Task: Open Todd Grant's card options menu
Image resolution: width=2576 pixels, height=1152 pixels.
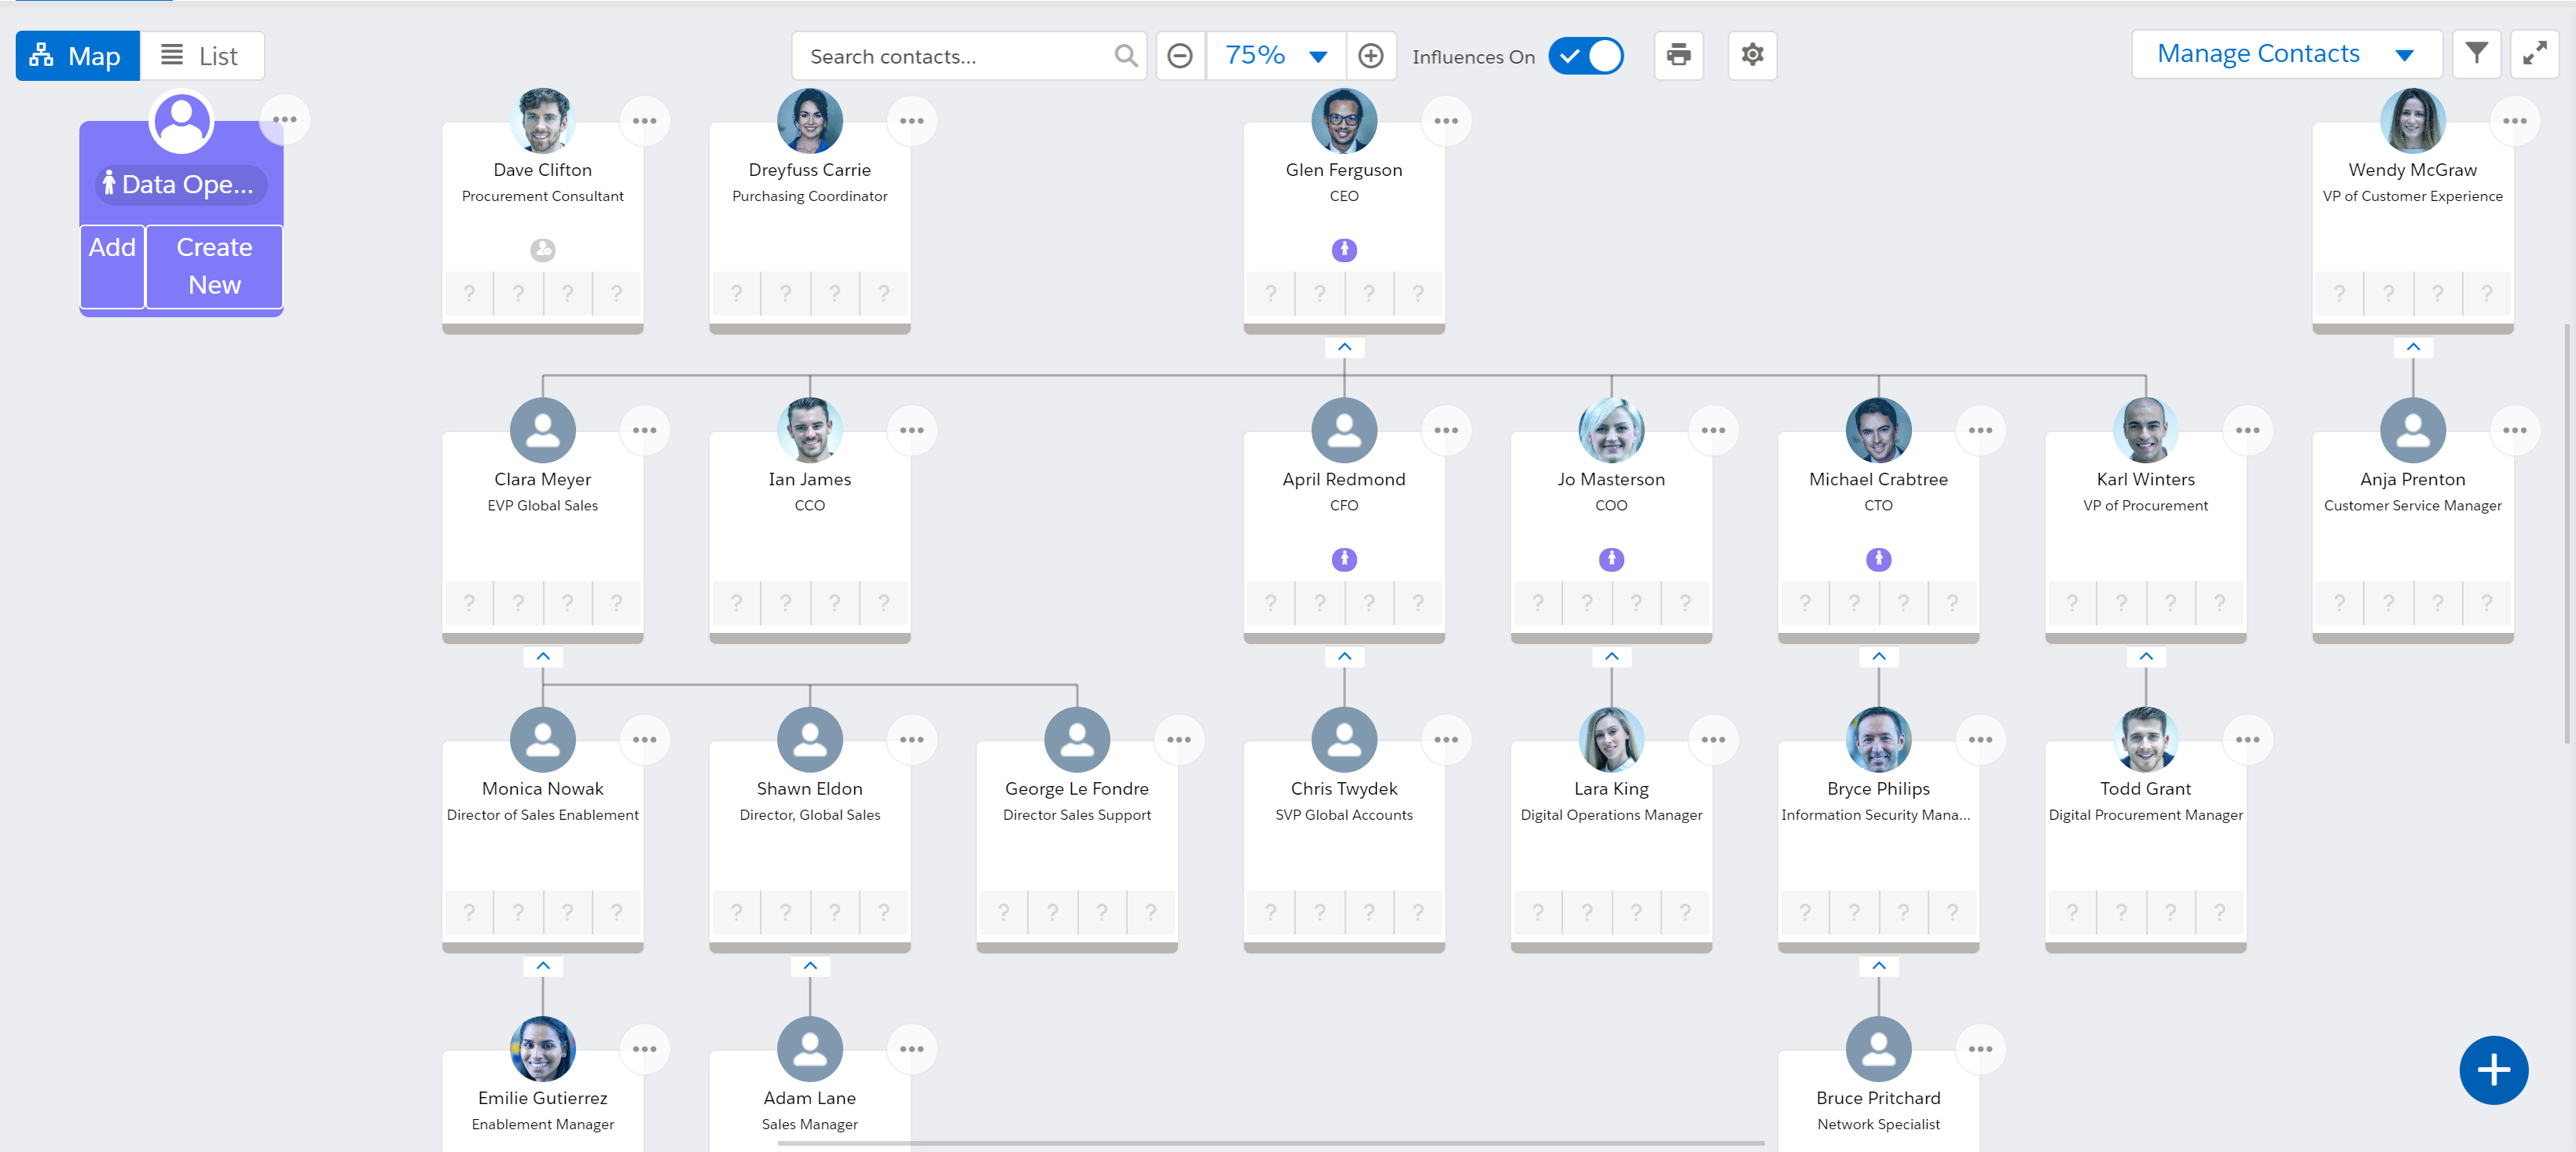Action: pyautogui.click(x=2247, y=741)
